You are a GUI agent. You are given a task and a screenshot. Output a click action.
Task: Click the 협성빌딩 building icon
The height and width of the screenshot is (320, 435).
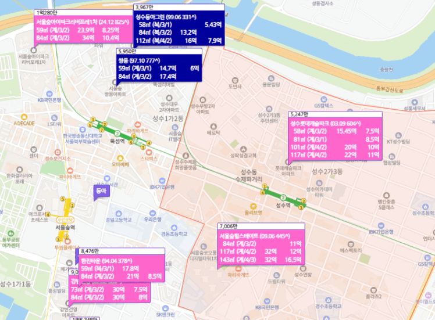(x=391, y=157)
